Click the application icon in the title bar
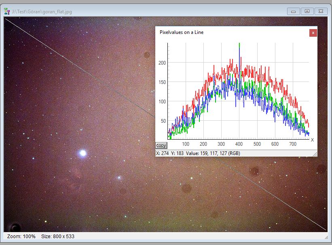Screen dimensions: 332x245 click(7, 11)
